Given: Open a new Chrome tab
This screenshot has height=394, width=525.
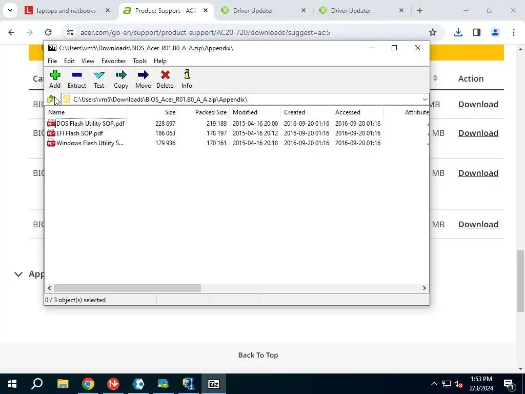Looking at the screenshot, I should pos(420,10).
